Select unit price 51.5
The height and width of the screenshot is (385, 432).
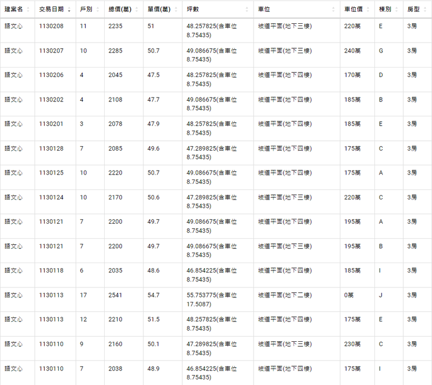click(x=153, y=320)
